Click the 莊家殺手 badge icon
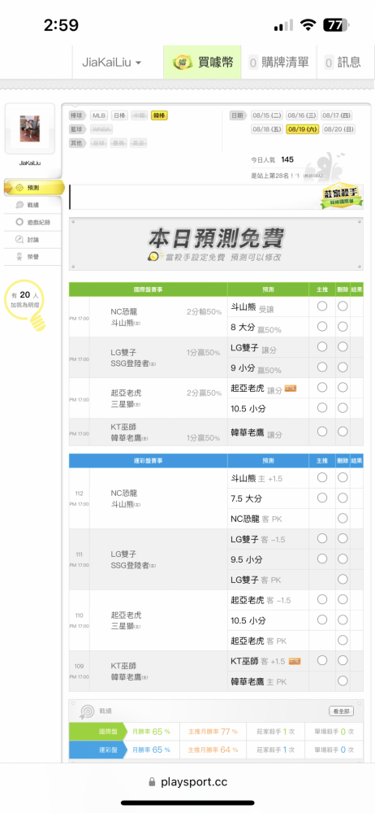Viewport: 375px width, 813px height. coord(342,197)
